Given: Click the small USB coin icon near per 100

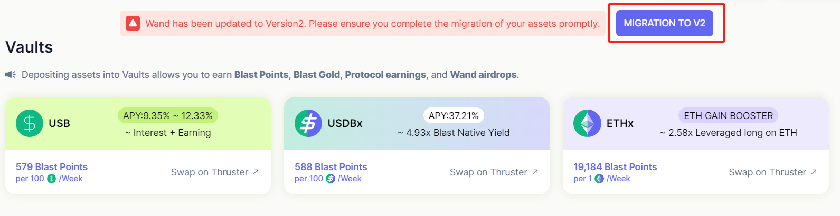Looking at the screenshot, I should 51,179.
